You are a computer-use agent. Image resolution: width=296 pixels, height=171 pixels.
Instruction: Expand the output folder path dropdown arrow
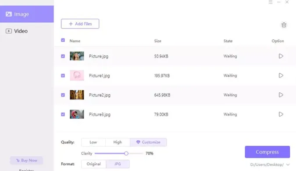pos(288,164)
